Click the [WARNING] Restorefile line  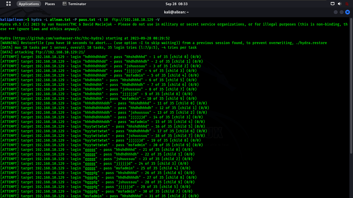(x=164, y=43)
